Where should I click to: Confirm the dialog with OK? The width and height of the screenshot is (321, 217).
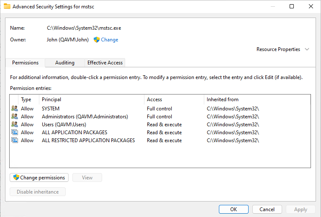pos(234,209)
